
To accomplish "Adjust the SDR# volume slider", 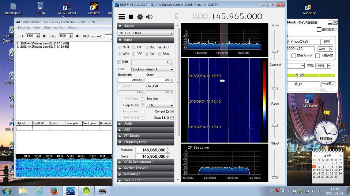I will 177,16.
